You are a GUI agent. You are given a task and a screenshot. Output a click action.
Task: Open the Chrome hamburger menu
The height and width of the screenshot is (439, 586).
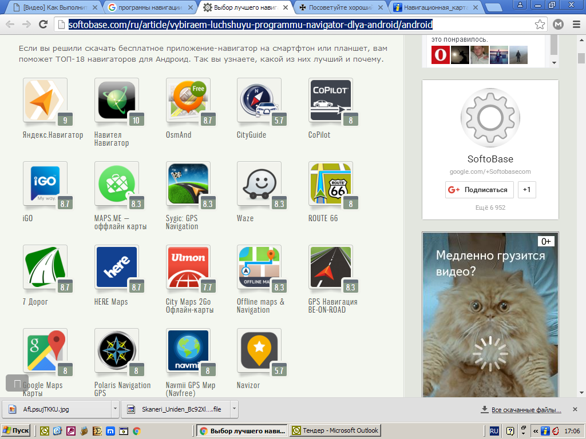coord(576,25)
